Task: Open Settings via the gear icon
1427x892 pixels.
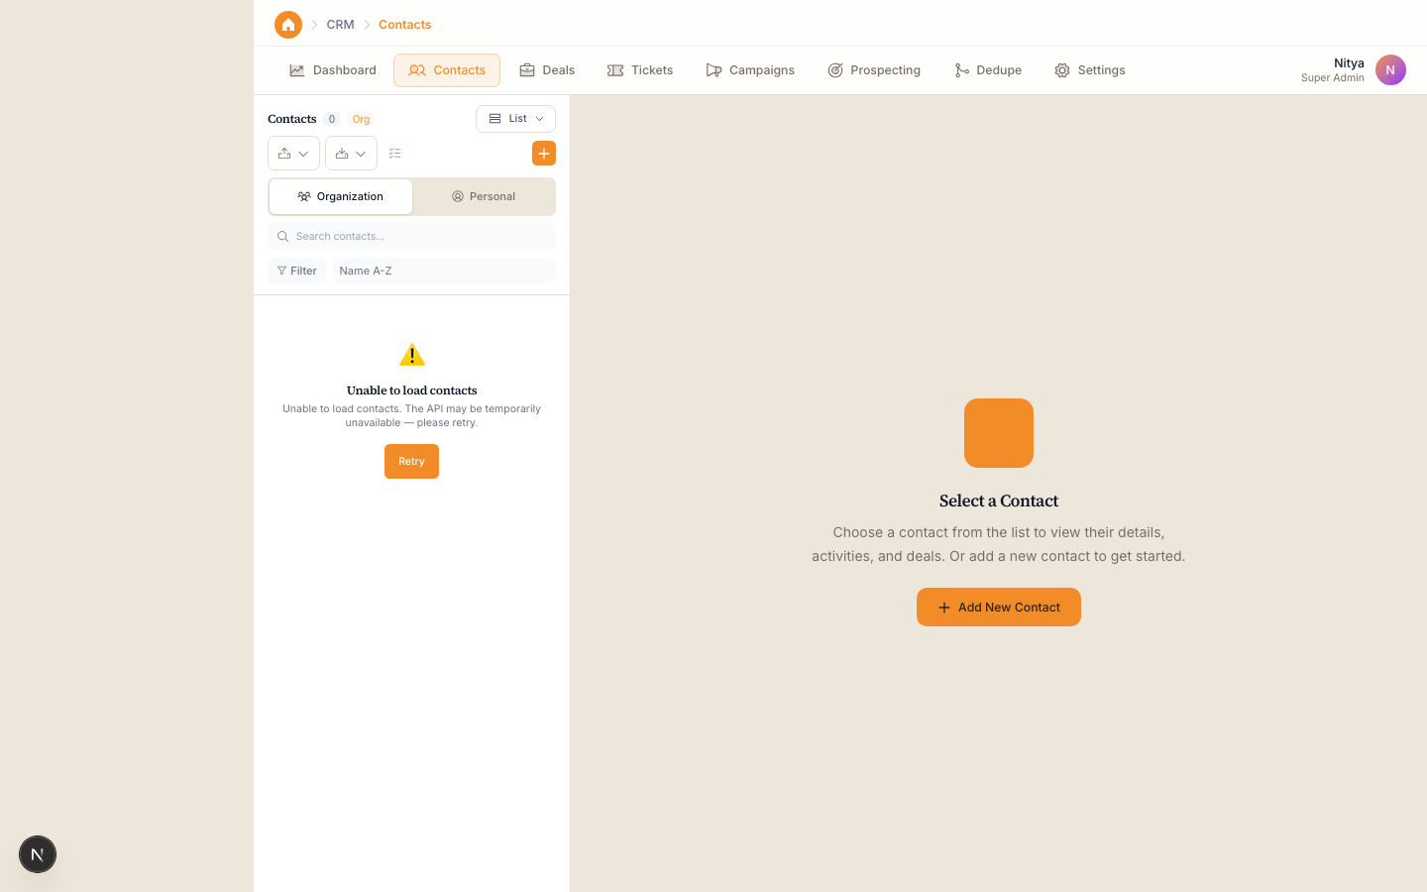Action: 1062,70
